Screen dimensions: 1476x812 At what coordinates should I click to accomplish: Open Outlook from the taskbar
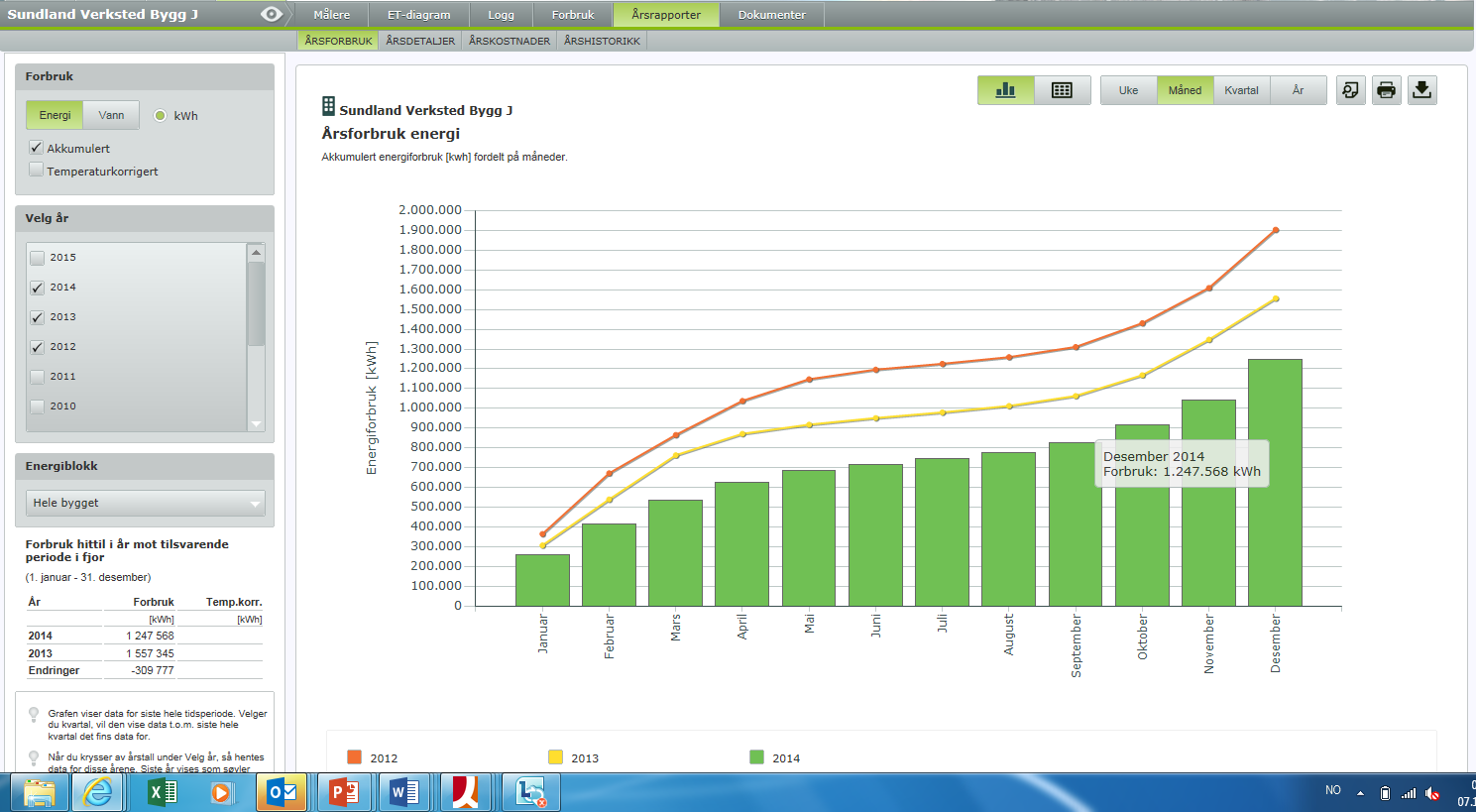(x=284, y=793)
